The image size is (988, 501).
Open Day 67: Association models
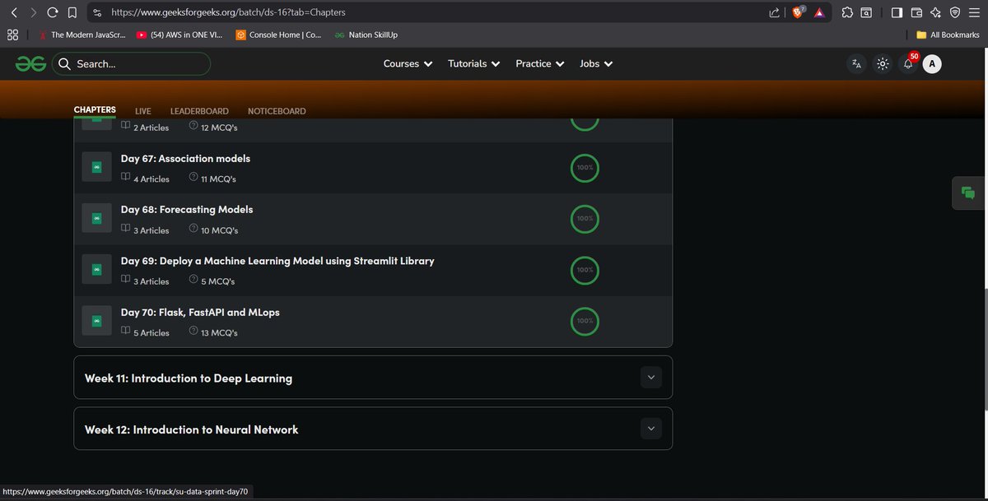tap(185, 158)
